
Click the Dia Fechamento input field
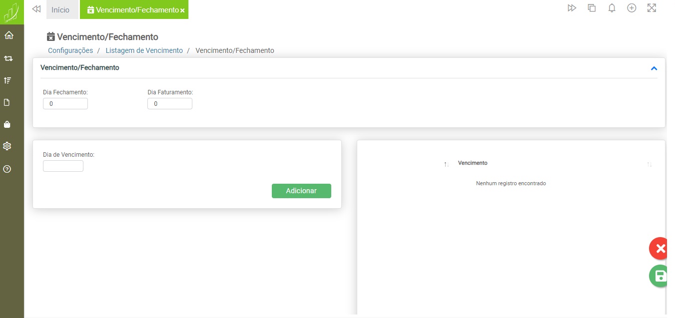click(65, 104)
